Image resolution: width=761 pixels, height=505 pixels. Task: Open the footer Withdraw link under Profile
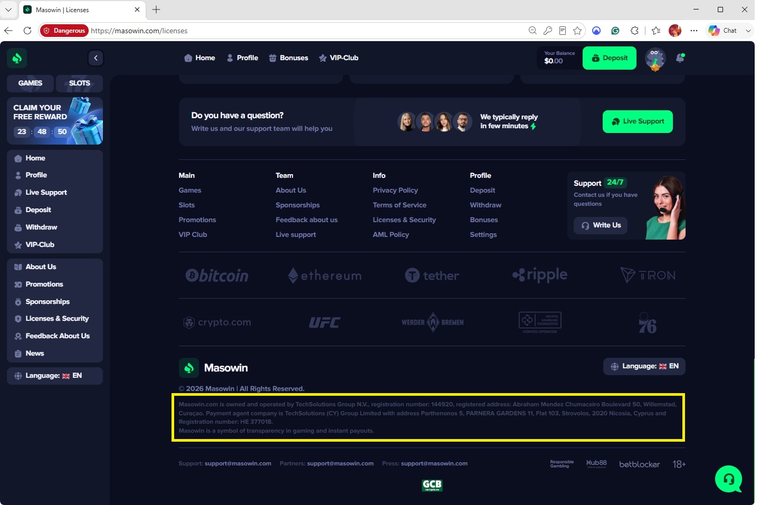[x=486, y=205]
